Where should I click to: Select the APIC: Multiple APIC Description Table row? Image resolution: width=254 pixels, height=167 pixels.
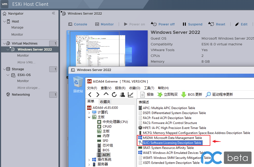tap(167, 108)
